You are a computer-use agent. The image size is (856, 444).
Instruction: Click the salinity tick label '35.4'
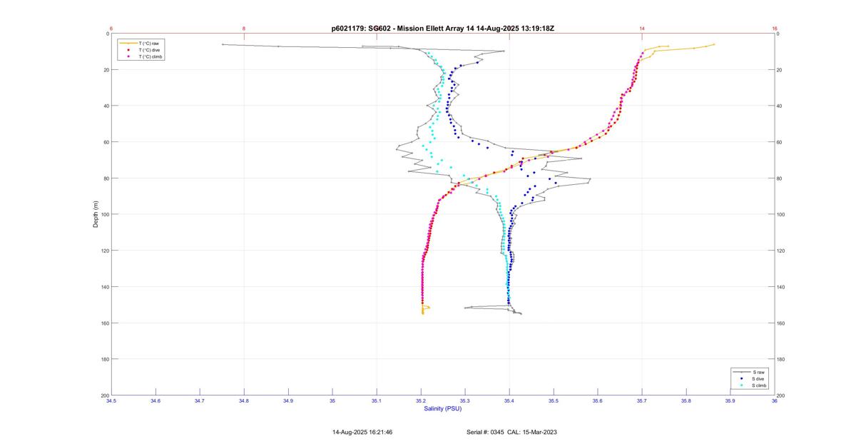click(509, 401)
